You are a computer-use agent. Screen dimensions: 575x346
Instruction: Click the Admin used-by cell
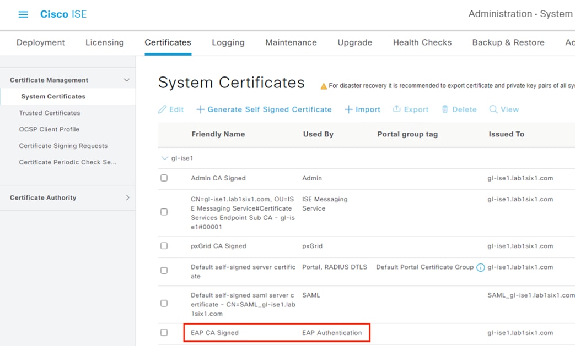312,178
